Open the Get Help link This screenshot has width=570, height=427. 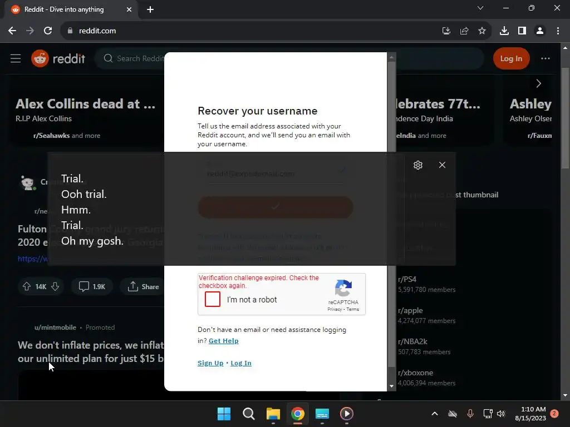coord(224,341)
